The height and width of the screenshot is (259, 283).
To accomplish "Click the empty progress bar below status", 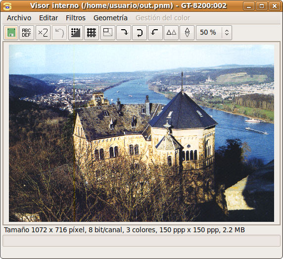I will pyautogui.click(x=141, y=241).
